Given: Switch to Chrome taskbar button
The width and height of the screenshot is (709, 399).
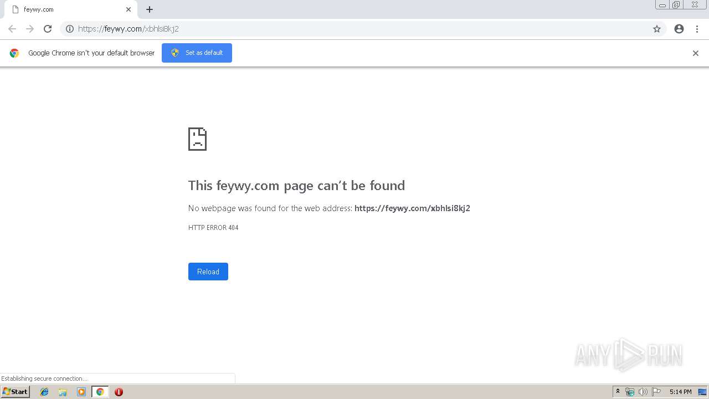Looking at the screenshot, I should coord(100,392).
